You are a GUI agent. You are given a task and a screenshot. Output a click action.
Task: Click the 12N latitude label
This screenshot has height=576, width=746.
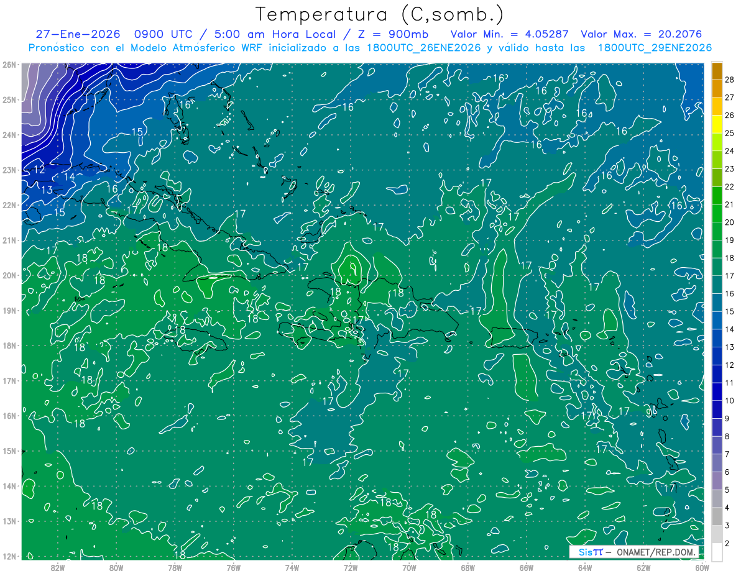(9, 556)
